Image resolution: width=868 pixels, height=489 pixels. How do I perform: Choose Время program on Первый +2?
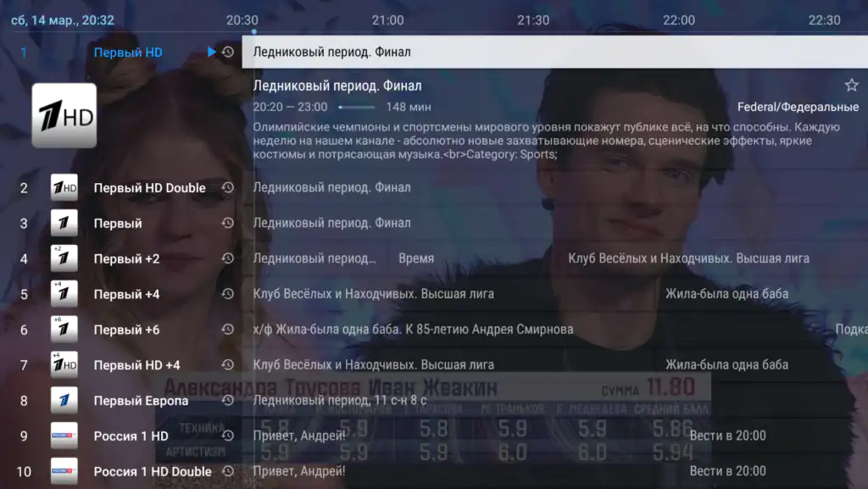click(416, 258)
